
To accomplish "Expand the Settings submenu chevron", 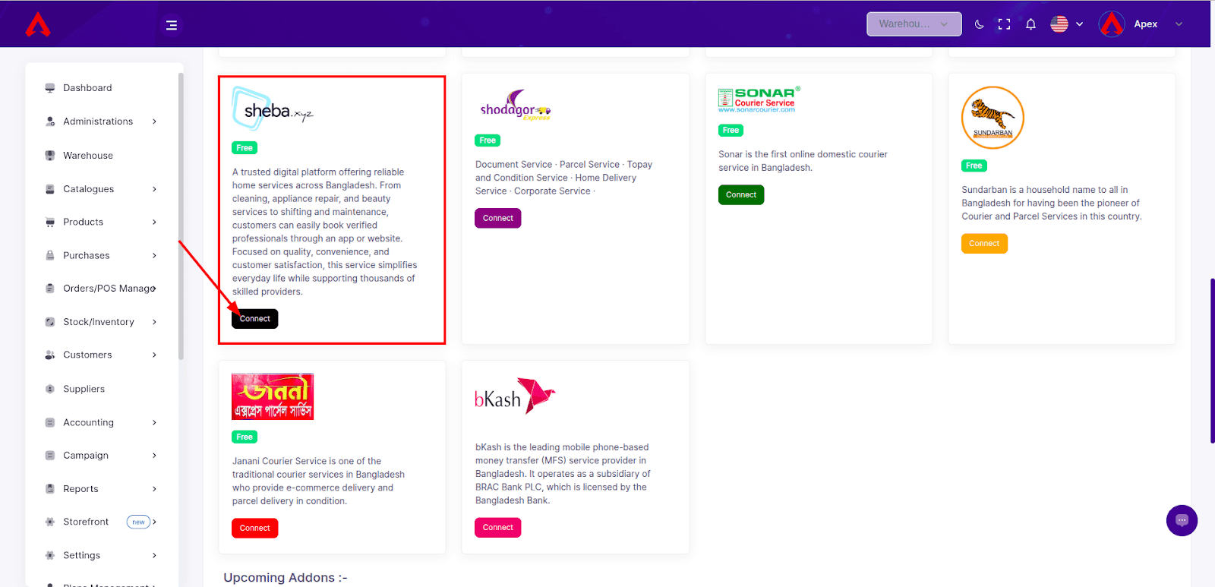I will 154,555.
